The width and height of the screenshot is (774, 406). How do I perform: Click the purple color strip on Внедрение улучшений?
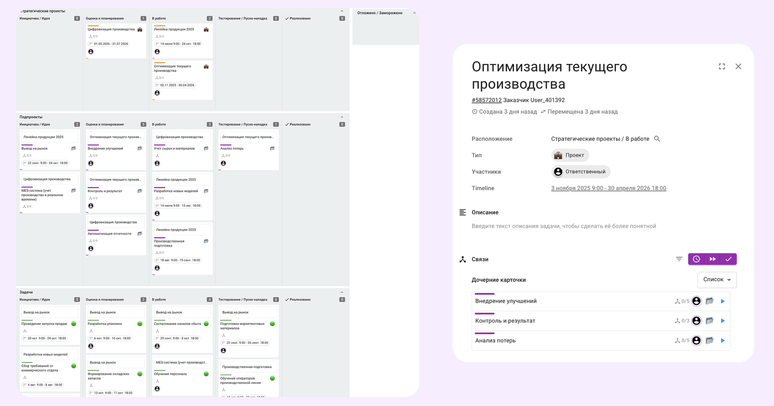click(484, 294)
